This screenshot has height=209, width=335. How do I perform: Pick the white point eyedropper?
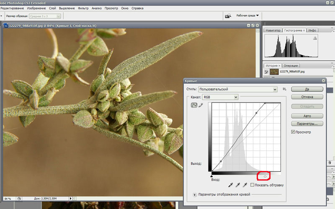pos(245,185)
